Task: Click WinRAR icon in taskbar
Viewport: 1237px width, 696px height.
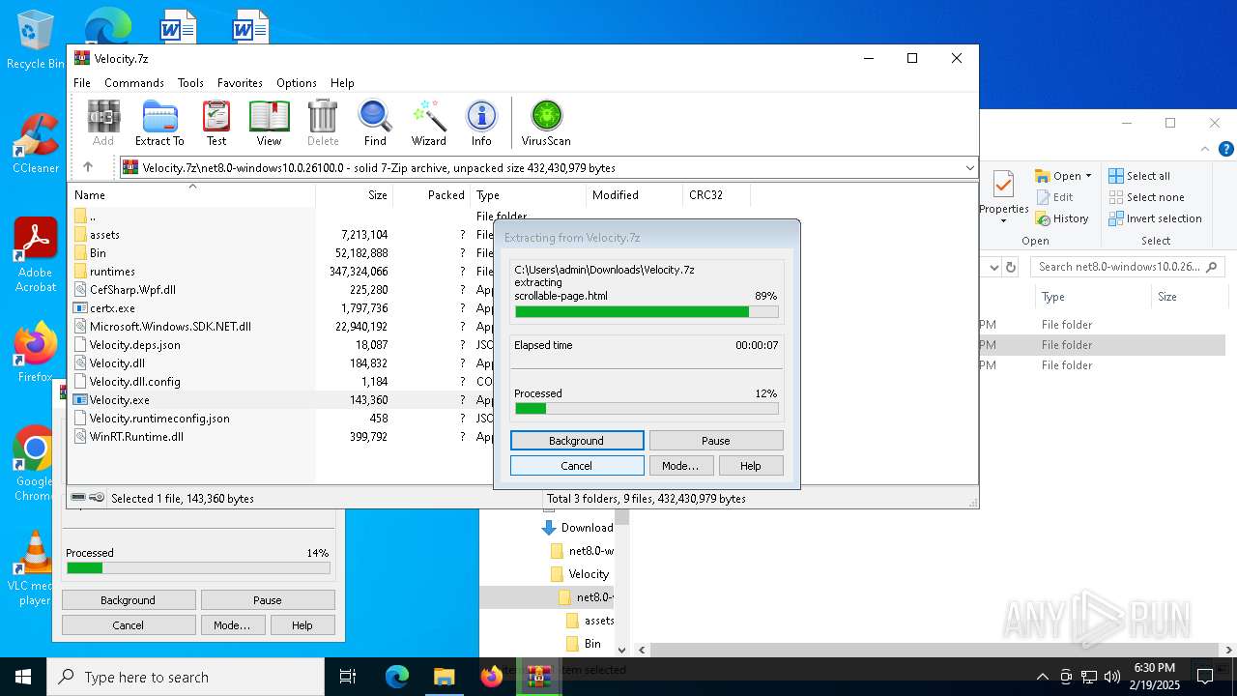Action: tap(538, 677)
